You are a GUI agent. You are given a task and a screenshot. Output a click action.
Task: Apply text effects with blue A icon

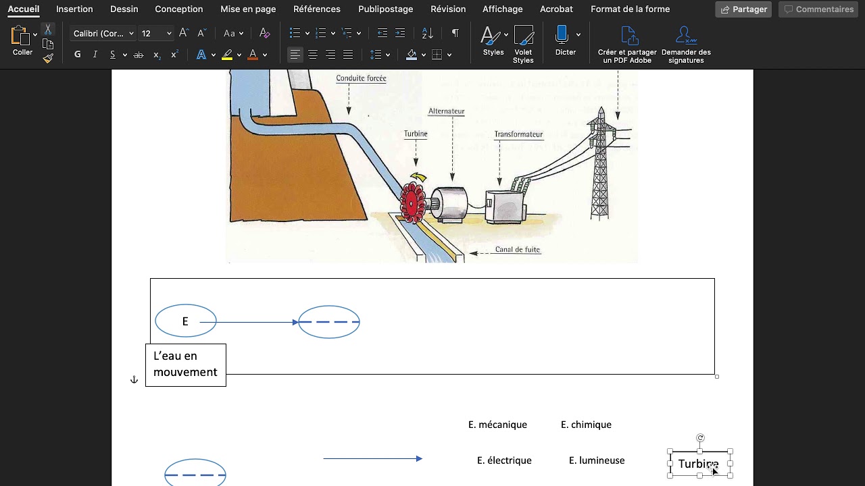(201, 55)
